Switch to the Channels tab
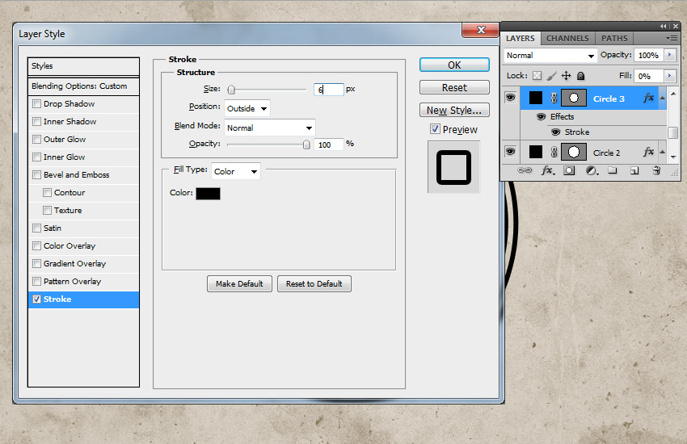687x444 pixels. (x=567, y=38)
